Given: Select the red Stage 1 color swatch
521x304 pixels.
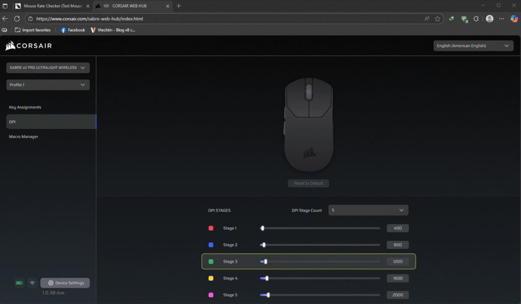Looking at the screenshot, I should point(211,228).
